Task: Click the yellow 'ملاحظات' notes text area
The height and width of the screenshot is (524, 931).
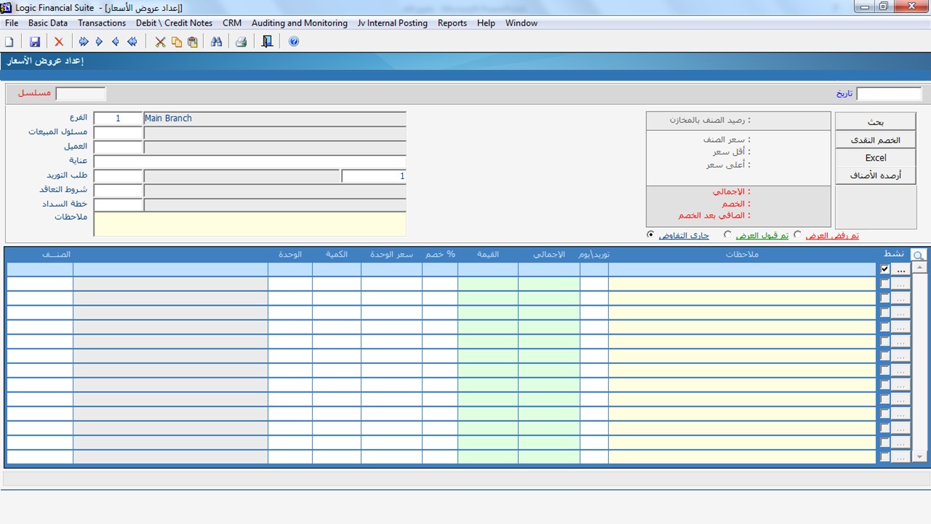Action: point(249,224)
